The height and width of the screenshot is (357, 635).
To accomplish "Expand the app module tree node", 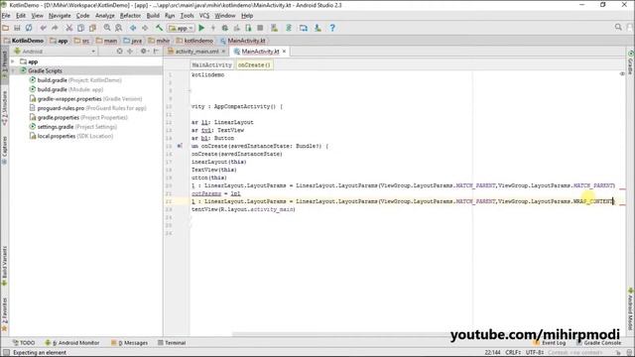I will pyautogui.click(x=13, y=61).
